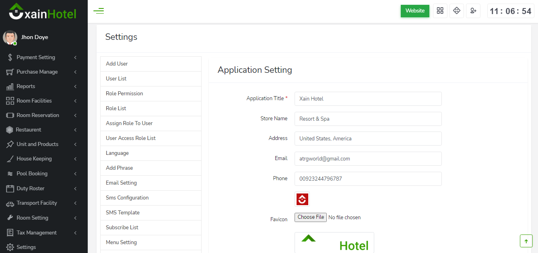Open Email Setting from settings menu
538x253 pixels.
(121, 183)
